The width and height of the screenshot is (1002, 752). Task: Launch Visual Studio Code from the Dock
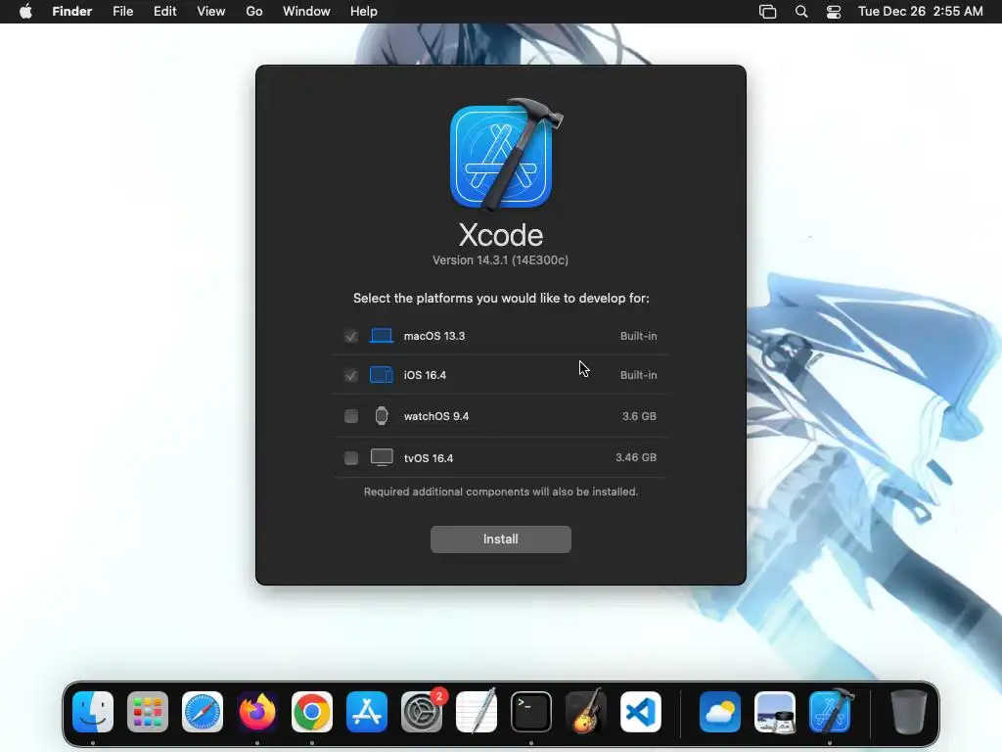click(641, 711)
